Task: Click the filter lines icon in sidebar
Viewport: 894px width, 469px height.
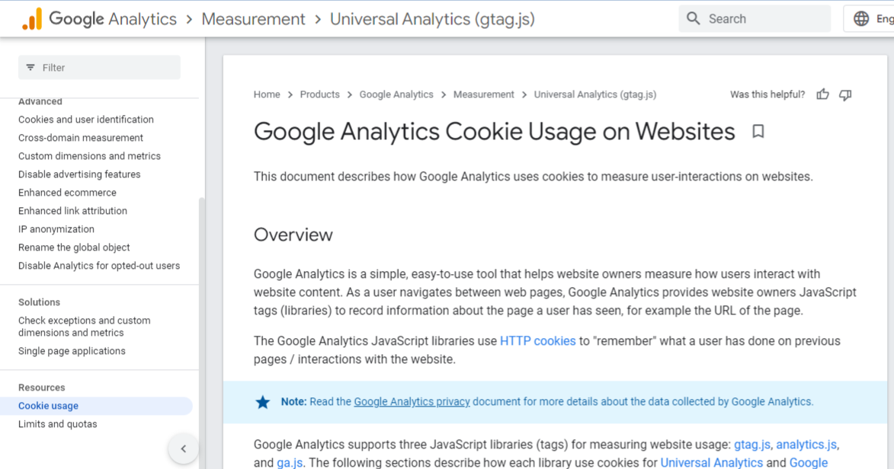Action: [30, 68]
